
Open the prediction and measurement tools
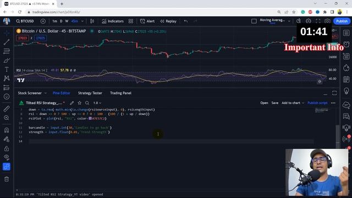pyautogui.click(x=7, y=87)
